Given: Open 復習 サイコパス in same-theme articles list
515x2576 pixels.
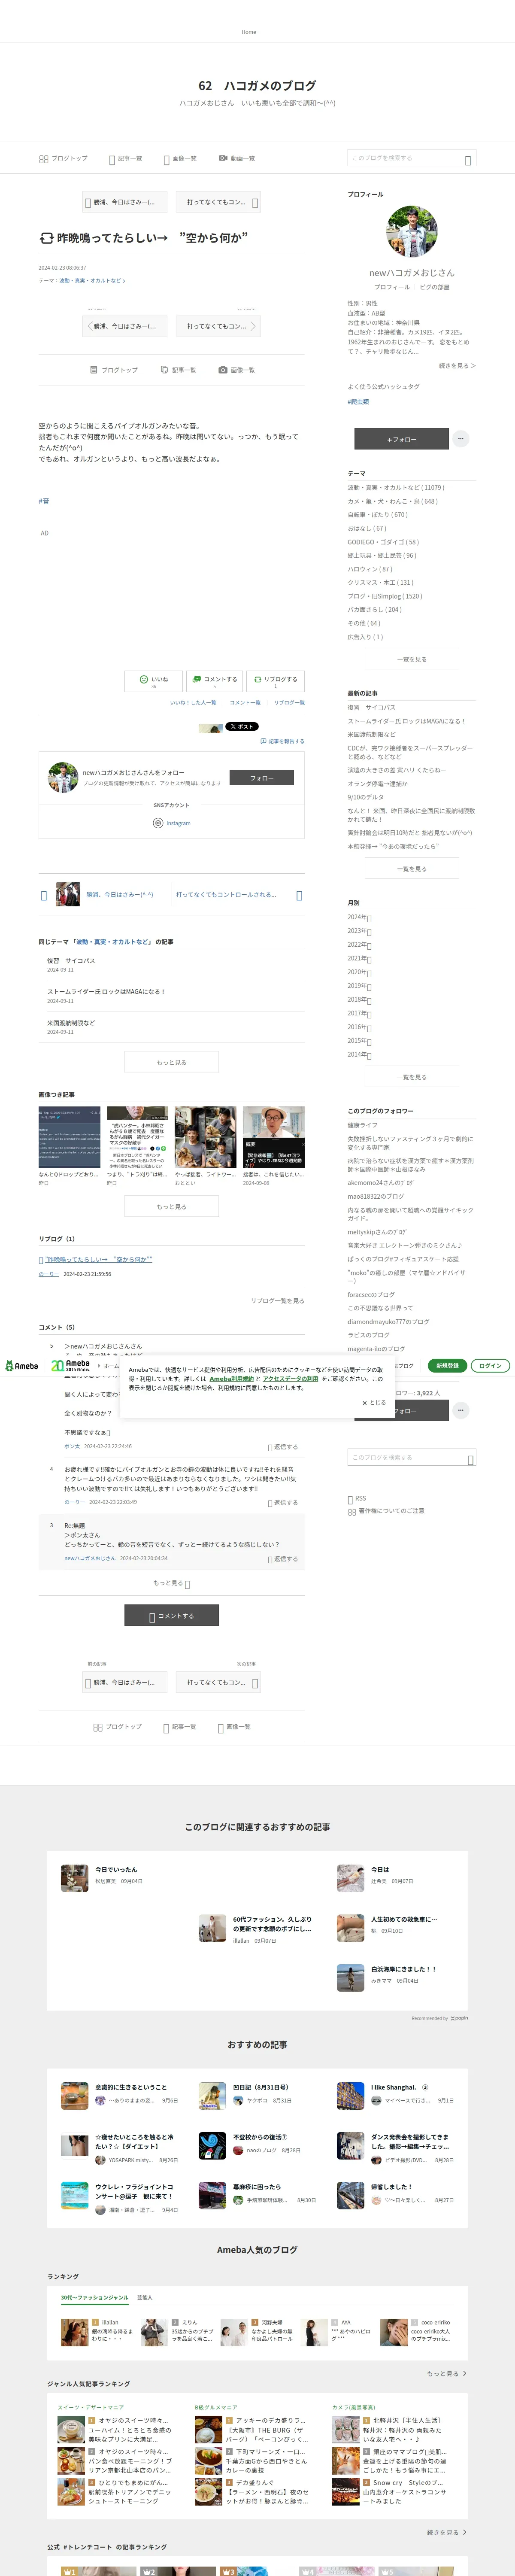Looking at the screenshot, I should coord(71,960).
